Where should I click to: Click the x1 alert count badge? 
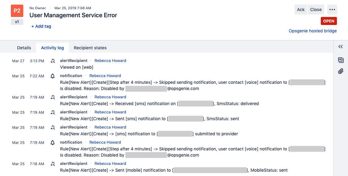coord(17,22)
